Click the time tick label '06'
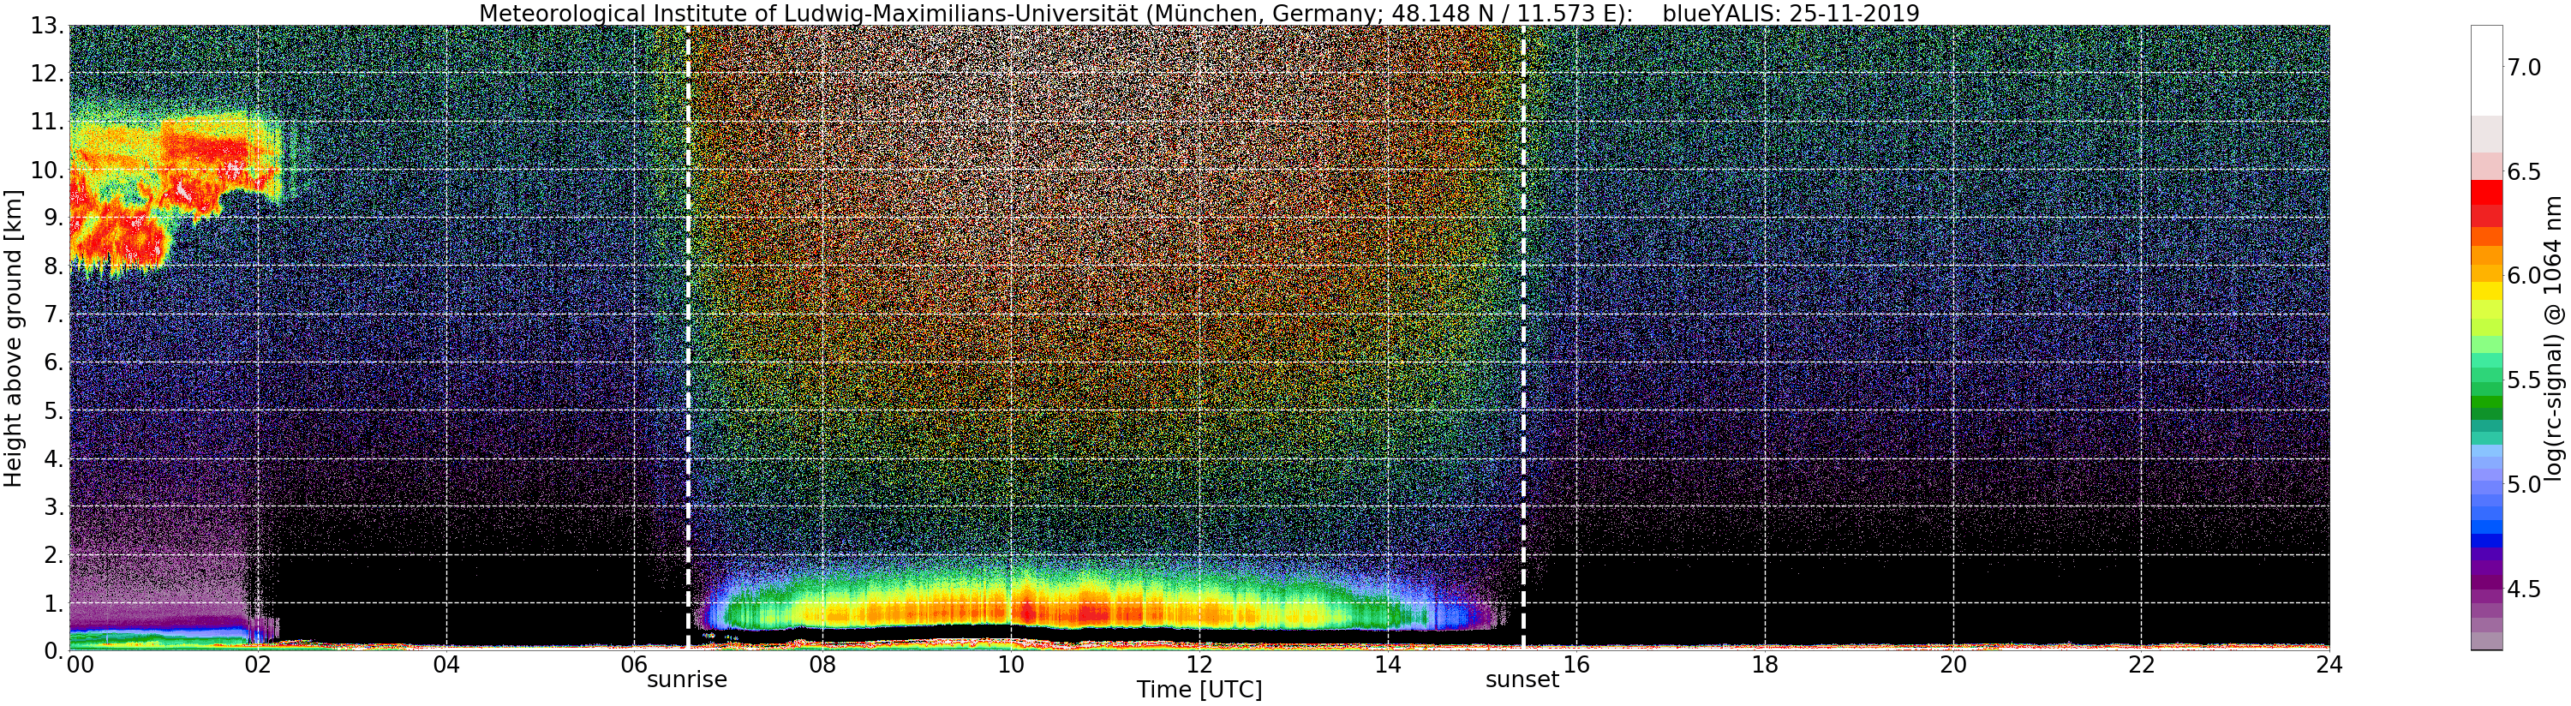2571x706 pixels. [634, 664]
